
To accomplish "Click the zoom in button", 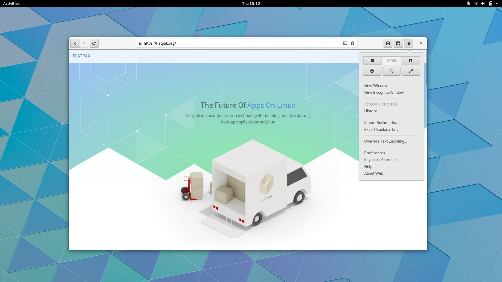I will click(411, 61).
